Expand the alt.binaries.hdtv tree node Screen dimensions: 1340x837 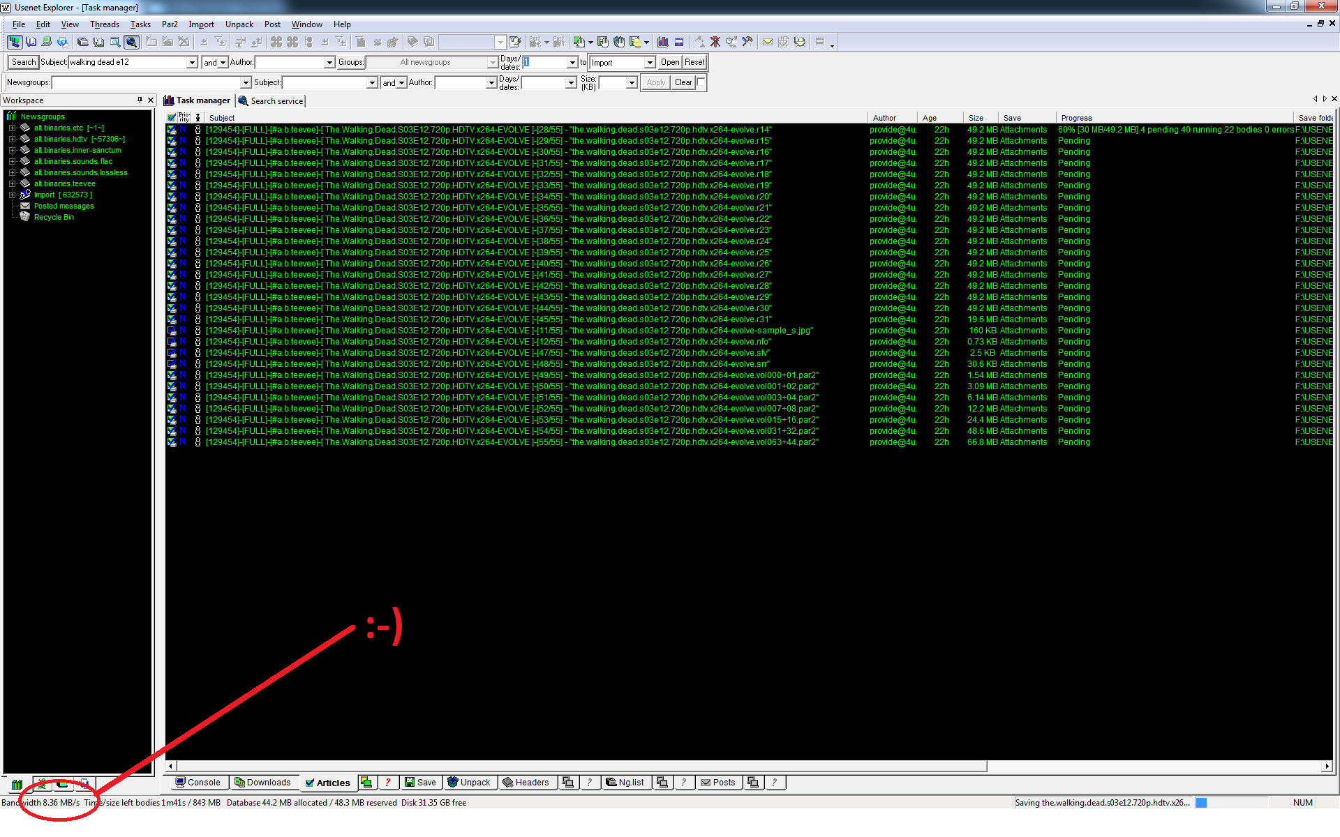click(x=12, y=139)
